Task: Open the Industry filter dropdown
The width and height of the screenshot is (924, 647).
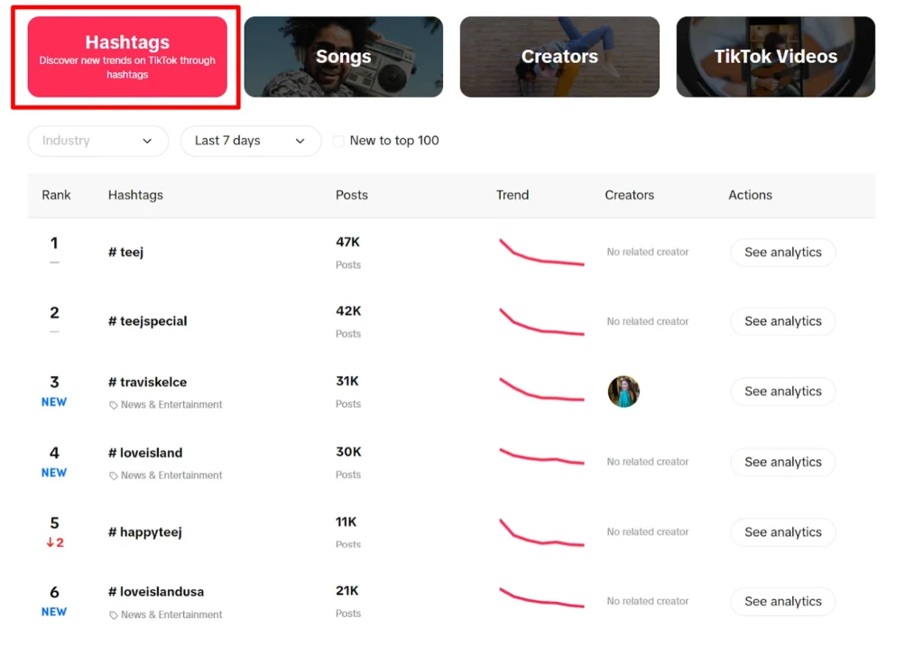Action: 97,141
